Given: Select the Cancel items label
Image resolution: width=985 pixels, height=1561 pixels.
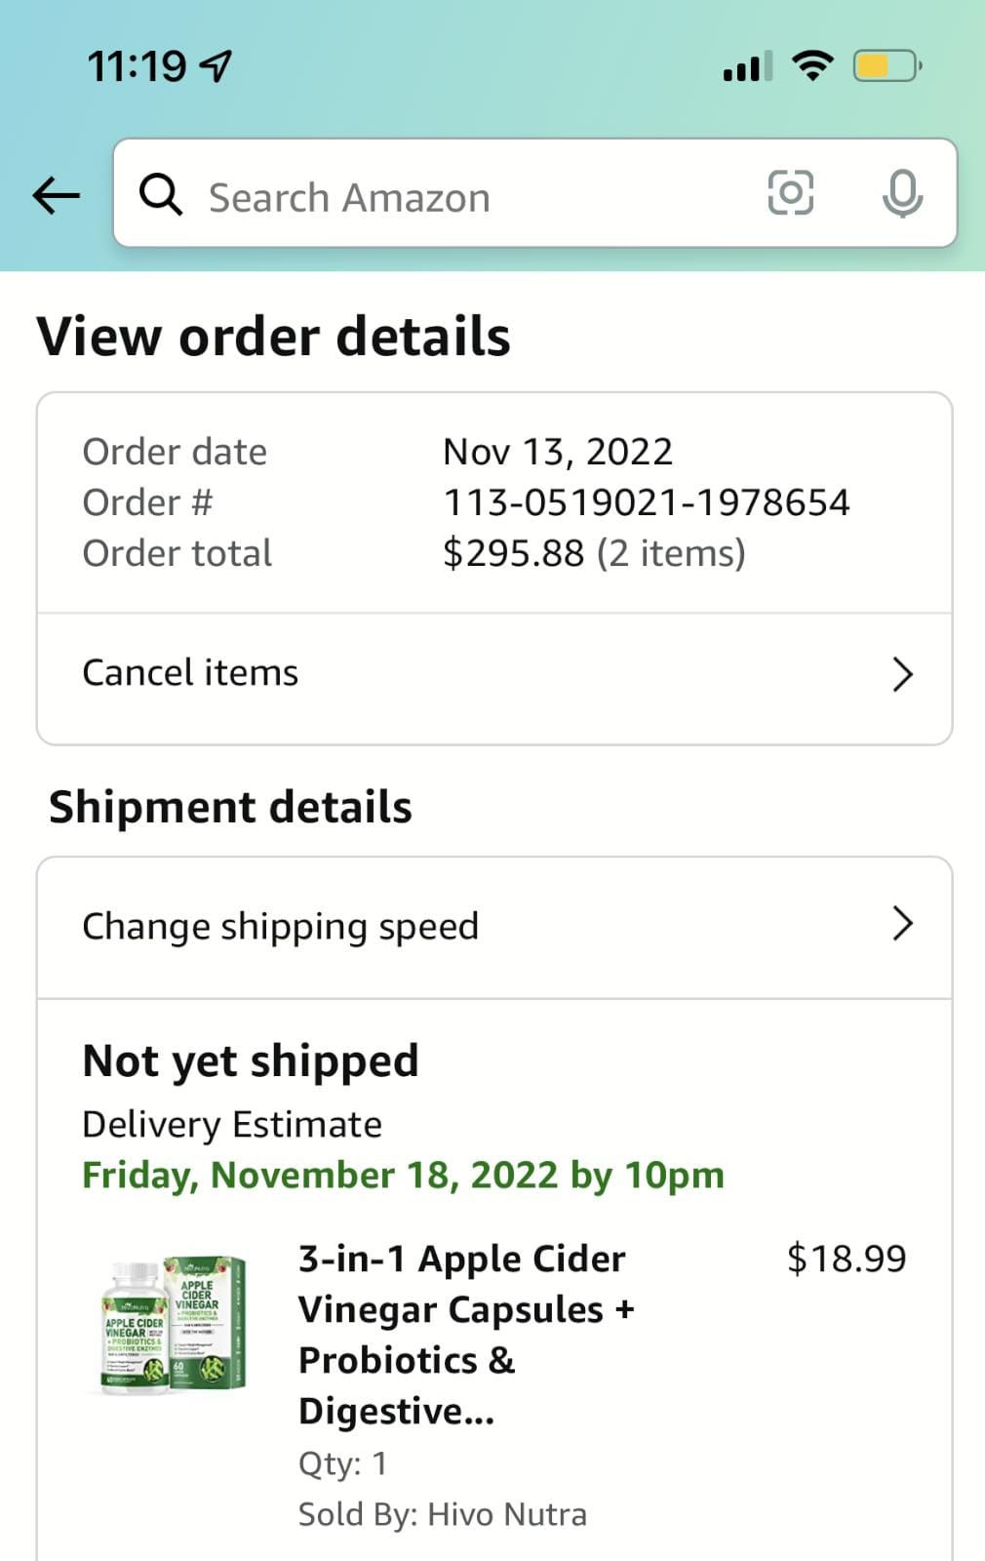Looking at the screenshot, I should [190, 673].
